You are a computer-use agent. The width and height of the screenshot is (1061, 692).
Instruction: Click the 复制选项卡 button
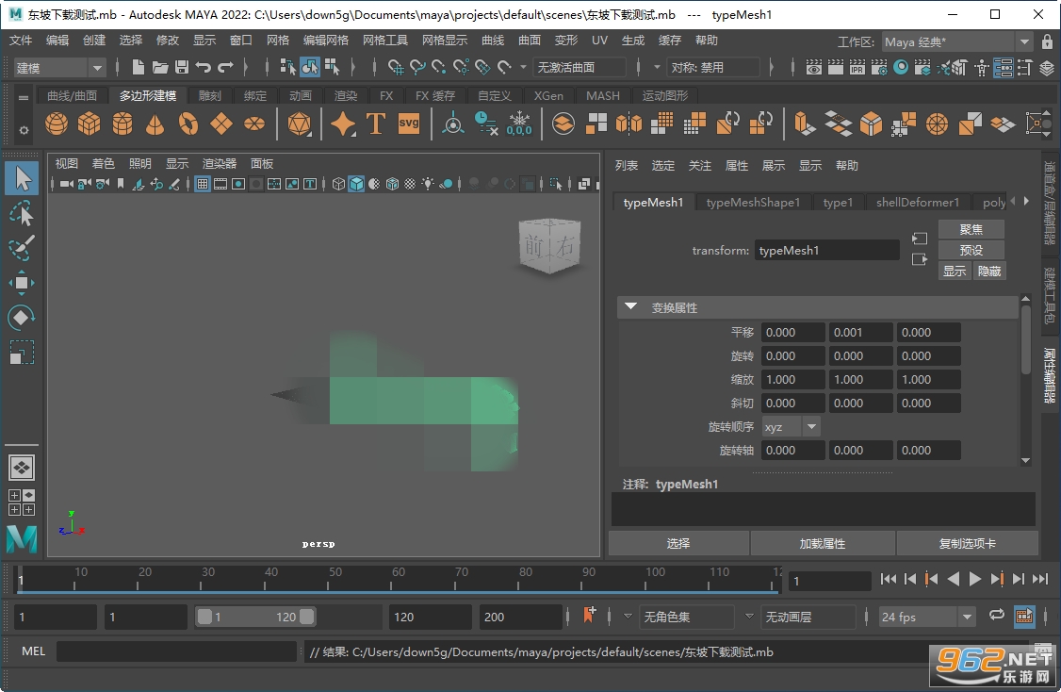click(x=967, y=543)
